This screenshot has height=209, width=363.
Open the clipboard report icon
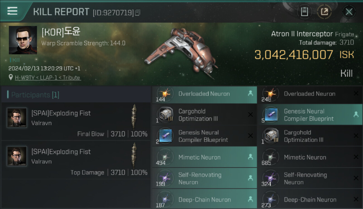coord(304,12)
